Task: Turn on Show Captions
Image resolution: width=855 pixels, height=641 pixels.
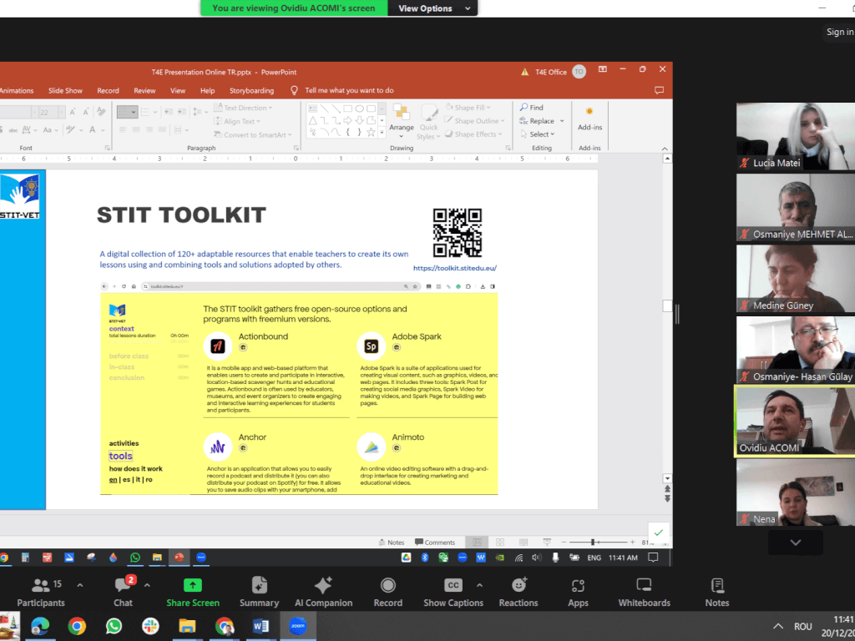Action: [453, 593]
